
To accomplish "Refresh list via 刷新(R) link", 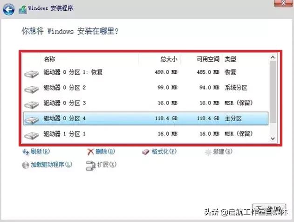I will tap(40, 152).
